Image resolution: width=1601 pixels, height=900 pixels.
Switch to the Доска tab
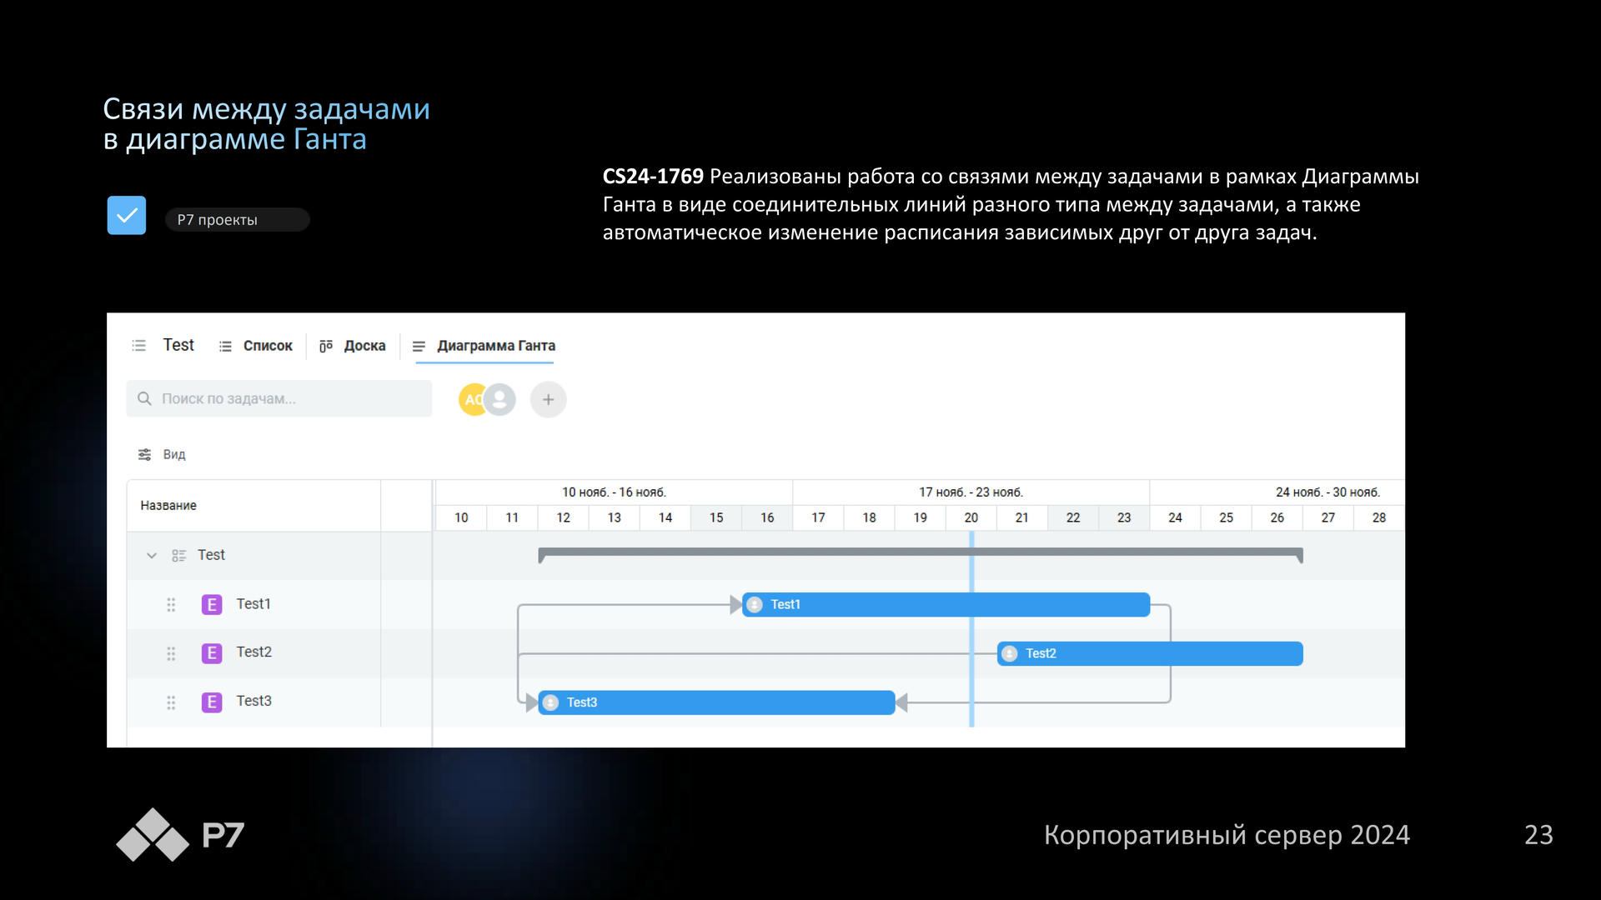(x=353, y=346)
